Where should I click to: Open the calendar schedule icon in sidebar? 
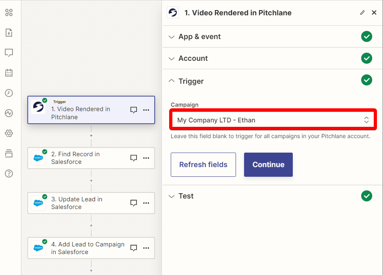click(x=9, y=73)
